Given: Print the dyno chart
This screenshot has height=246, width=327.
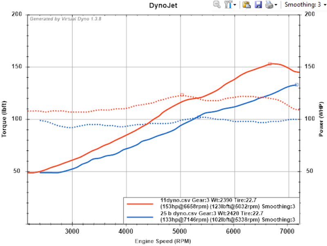Looking at the screenshot, I should coord(269,5).
